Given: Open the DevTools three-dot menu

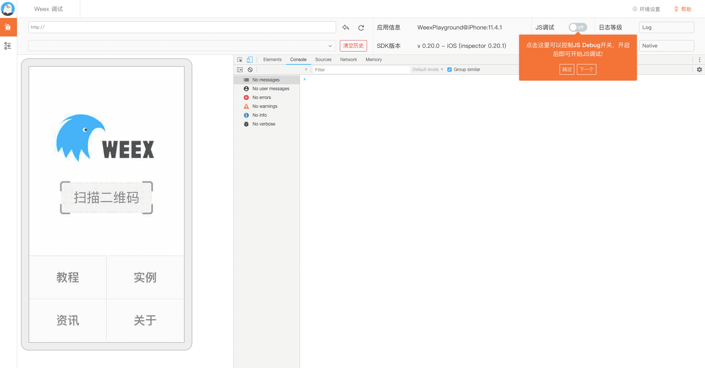Looking at the screenshot, I should (699, 60).
